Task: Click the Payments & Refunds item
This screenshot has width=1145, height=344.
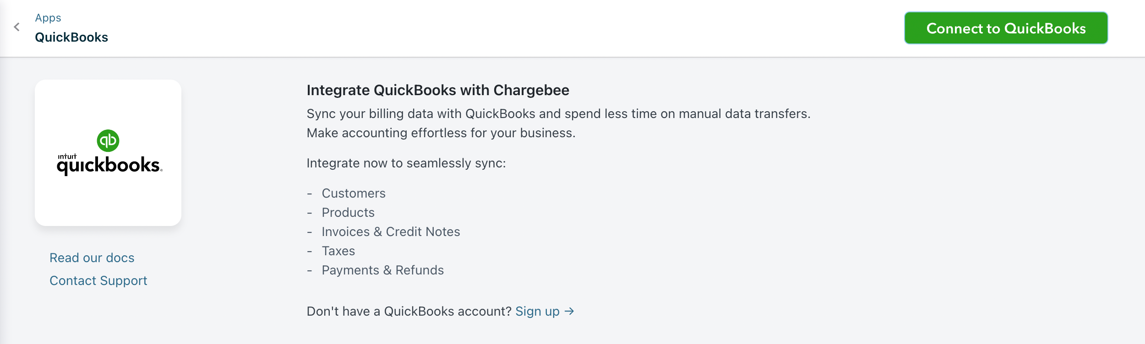Action: coord(382,270)
